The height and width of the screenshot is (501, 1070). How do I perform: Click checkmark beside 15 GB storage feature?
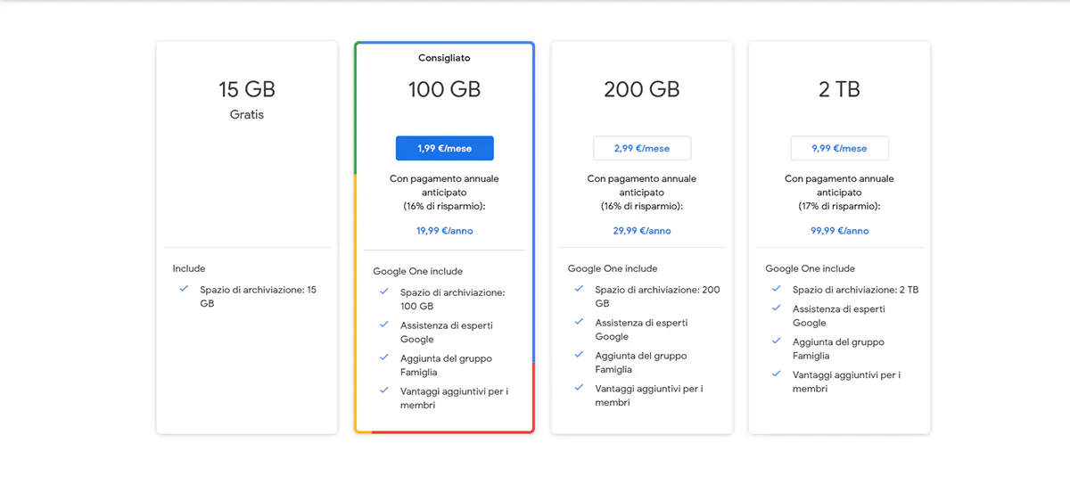pos(184,289)
